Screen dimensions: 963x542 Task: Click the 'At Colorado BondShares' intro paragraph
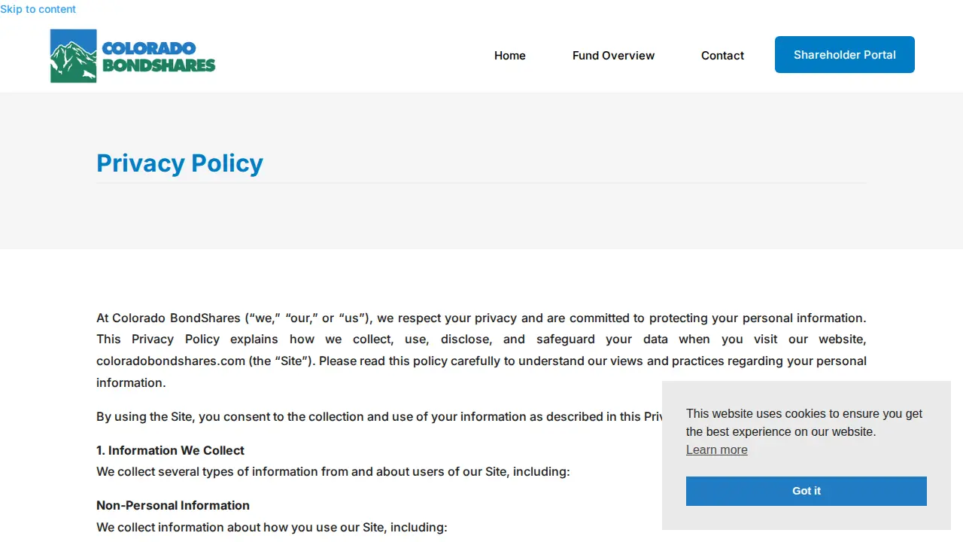coord(481,350)
